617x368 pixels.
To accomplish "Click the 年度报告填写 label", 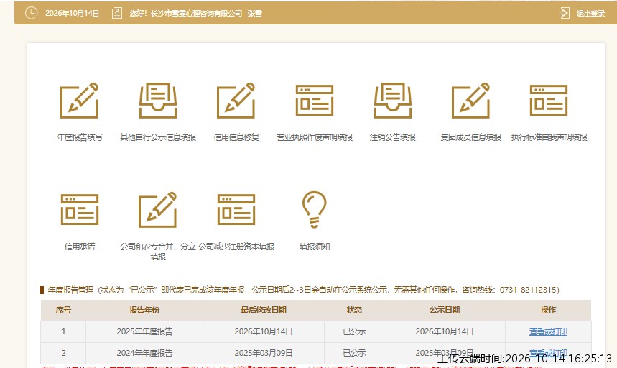I will coord(80,137).
